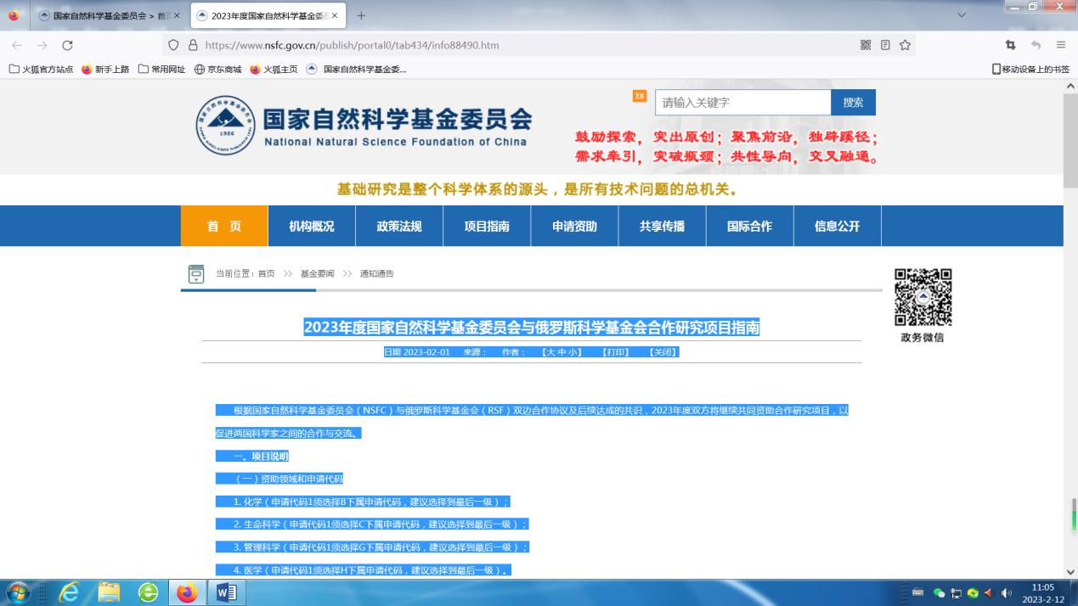1078x606 pixels.
Task: Click the shield tracking protection icon
Action: pyautogui.click(x=174, y=45)
